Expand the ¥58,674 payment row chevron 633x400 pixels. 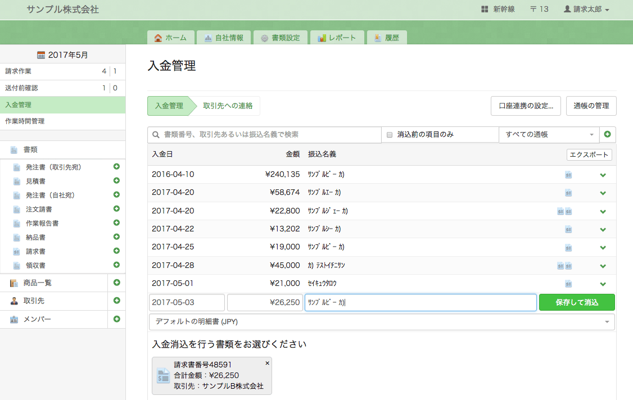pos(603,193)
